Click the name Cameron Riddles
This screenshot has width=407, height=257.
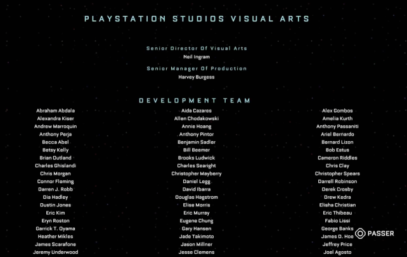pyautogui.click(x=337, y=158)
